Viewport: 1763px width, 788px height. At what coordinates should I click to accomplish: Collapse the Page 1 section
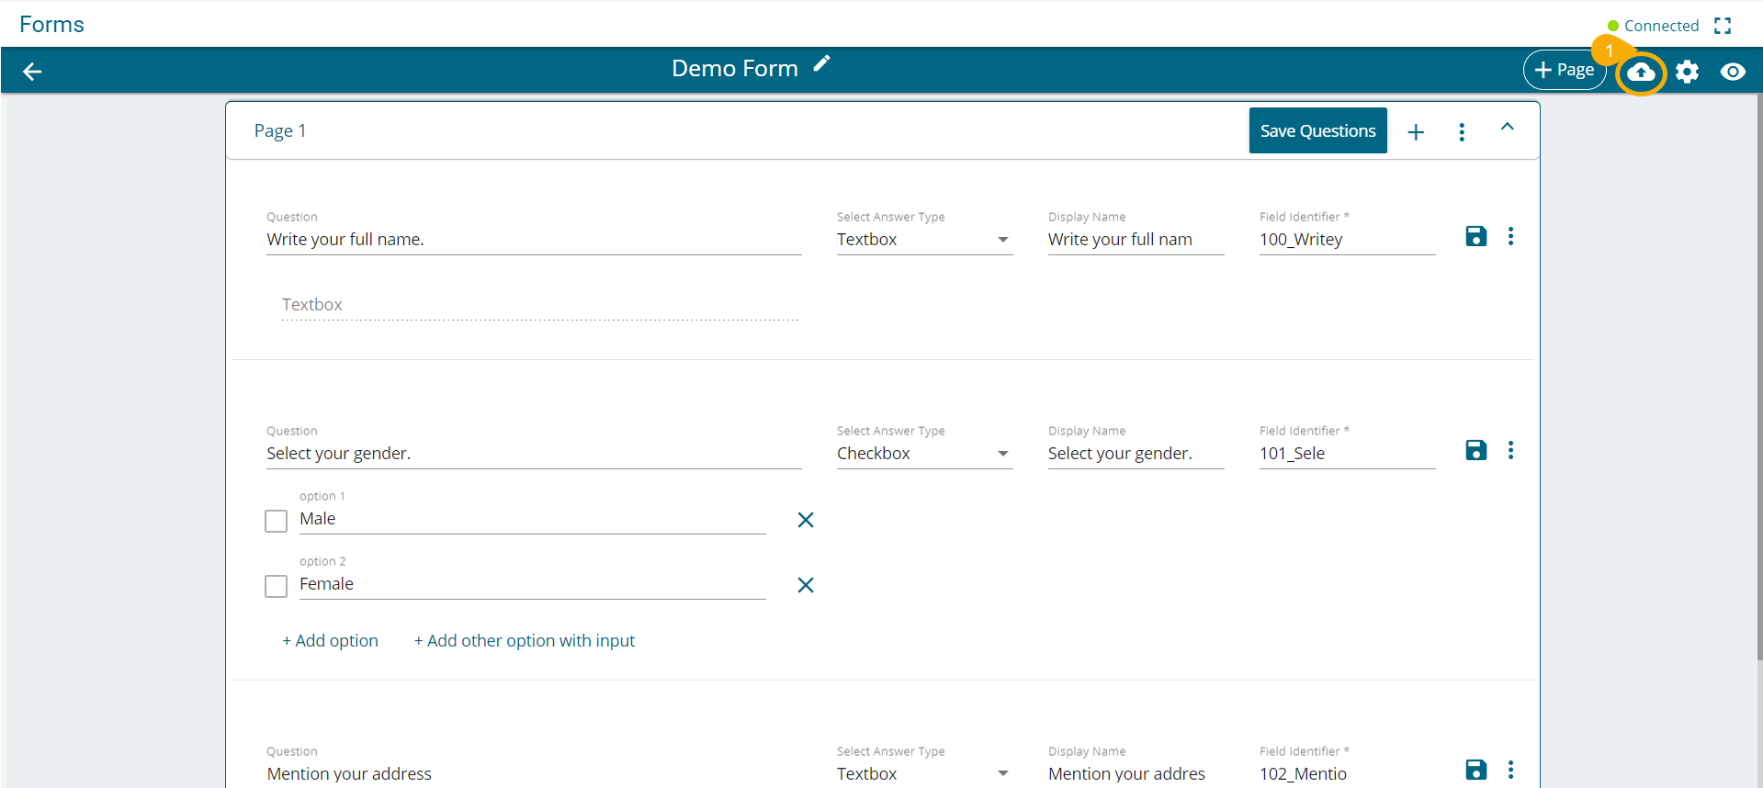pos(1507,128)
